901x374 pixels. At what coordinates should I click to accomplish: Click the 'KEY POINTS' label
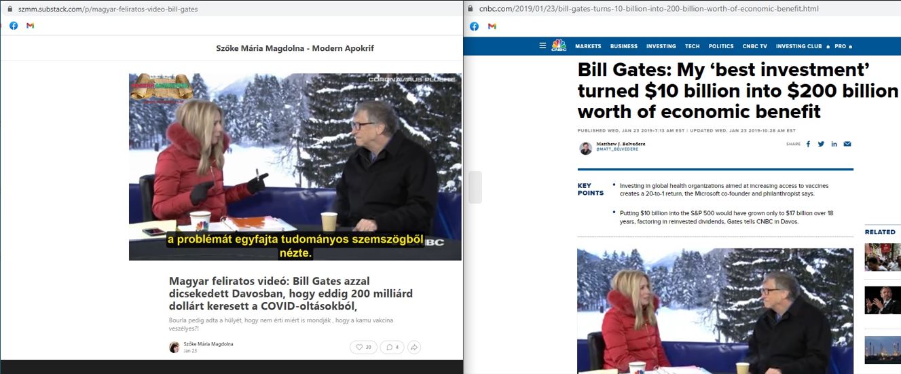(590, 189)
